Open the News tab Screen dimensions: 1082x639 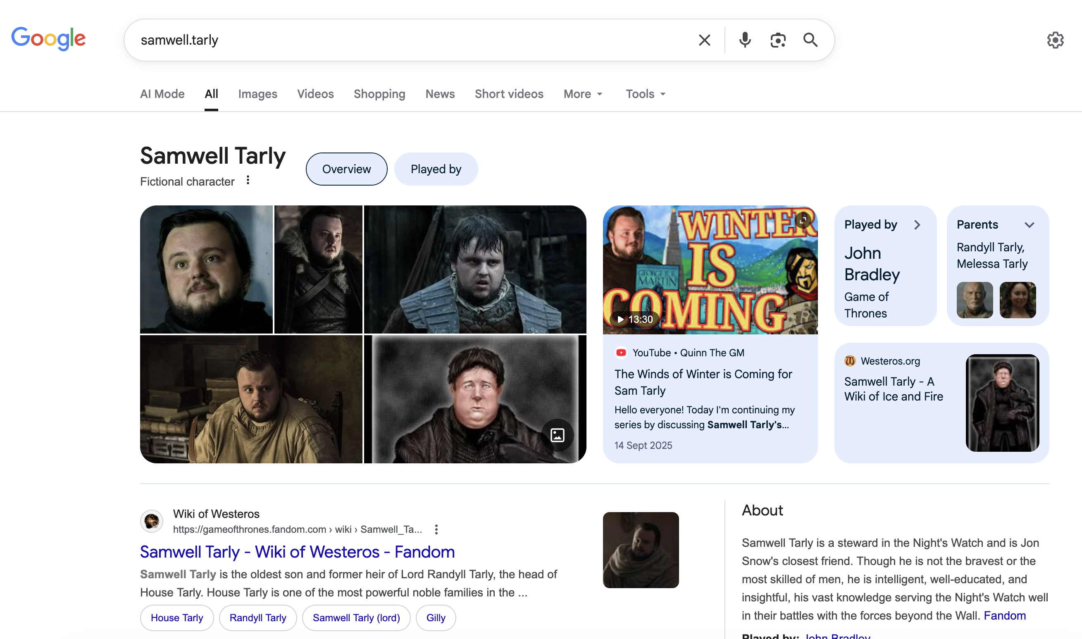[x=440, y=94]
